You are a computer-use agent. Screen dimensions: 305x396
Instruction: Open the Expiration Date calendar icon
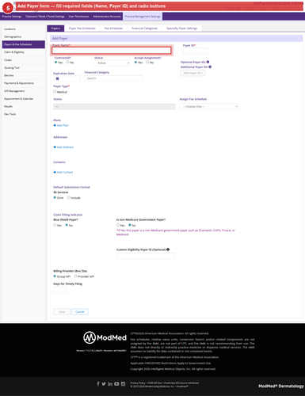tap(58, 78)
